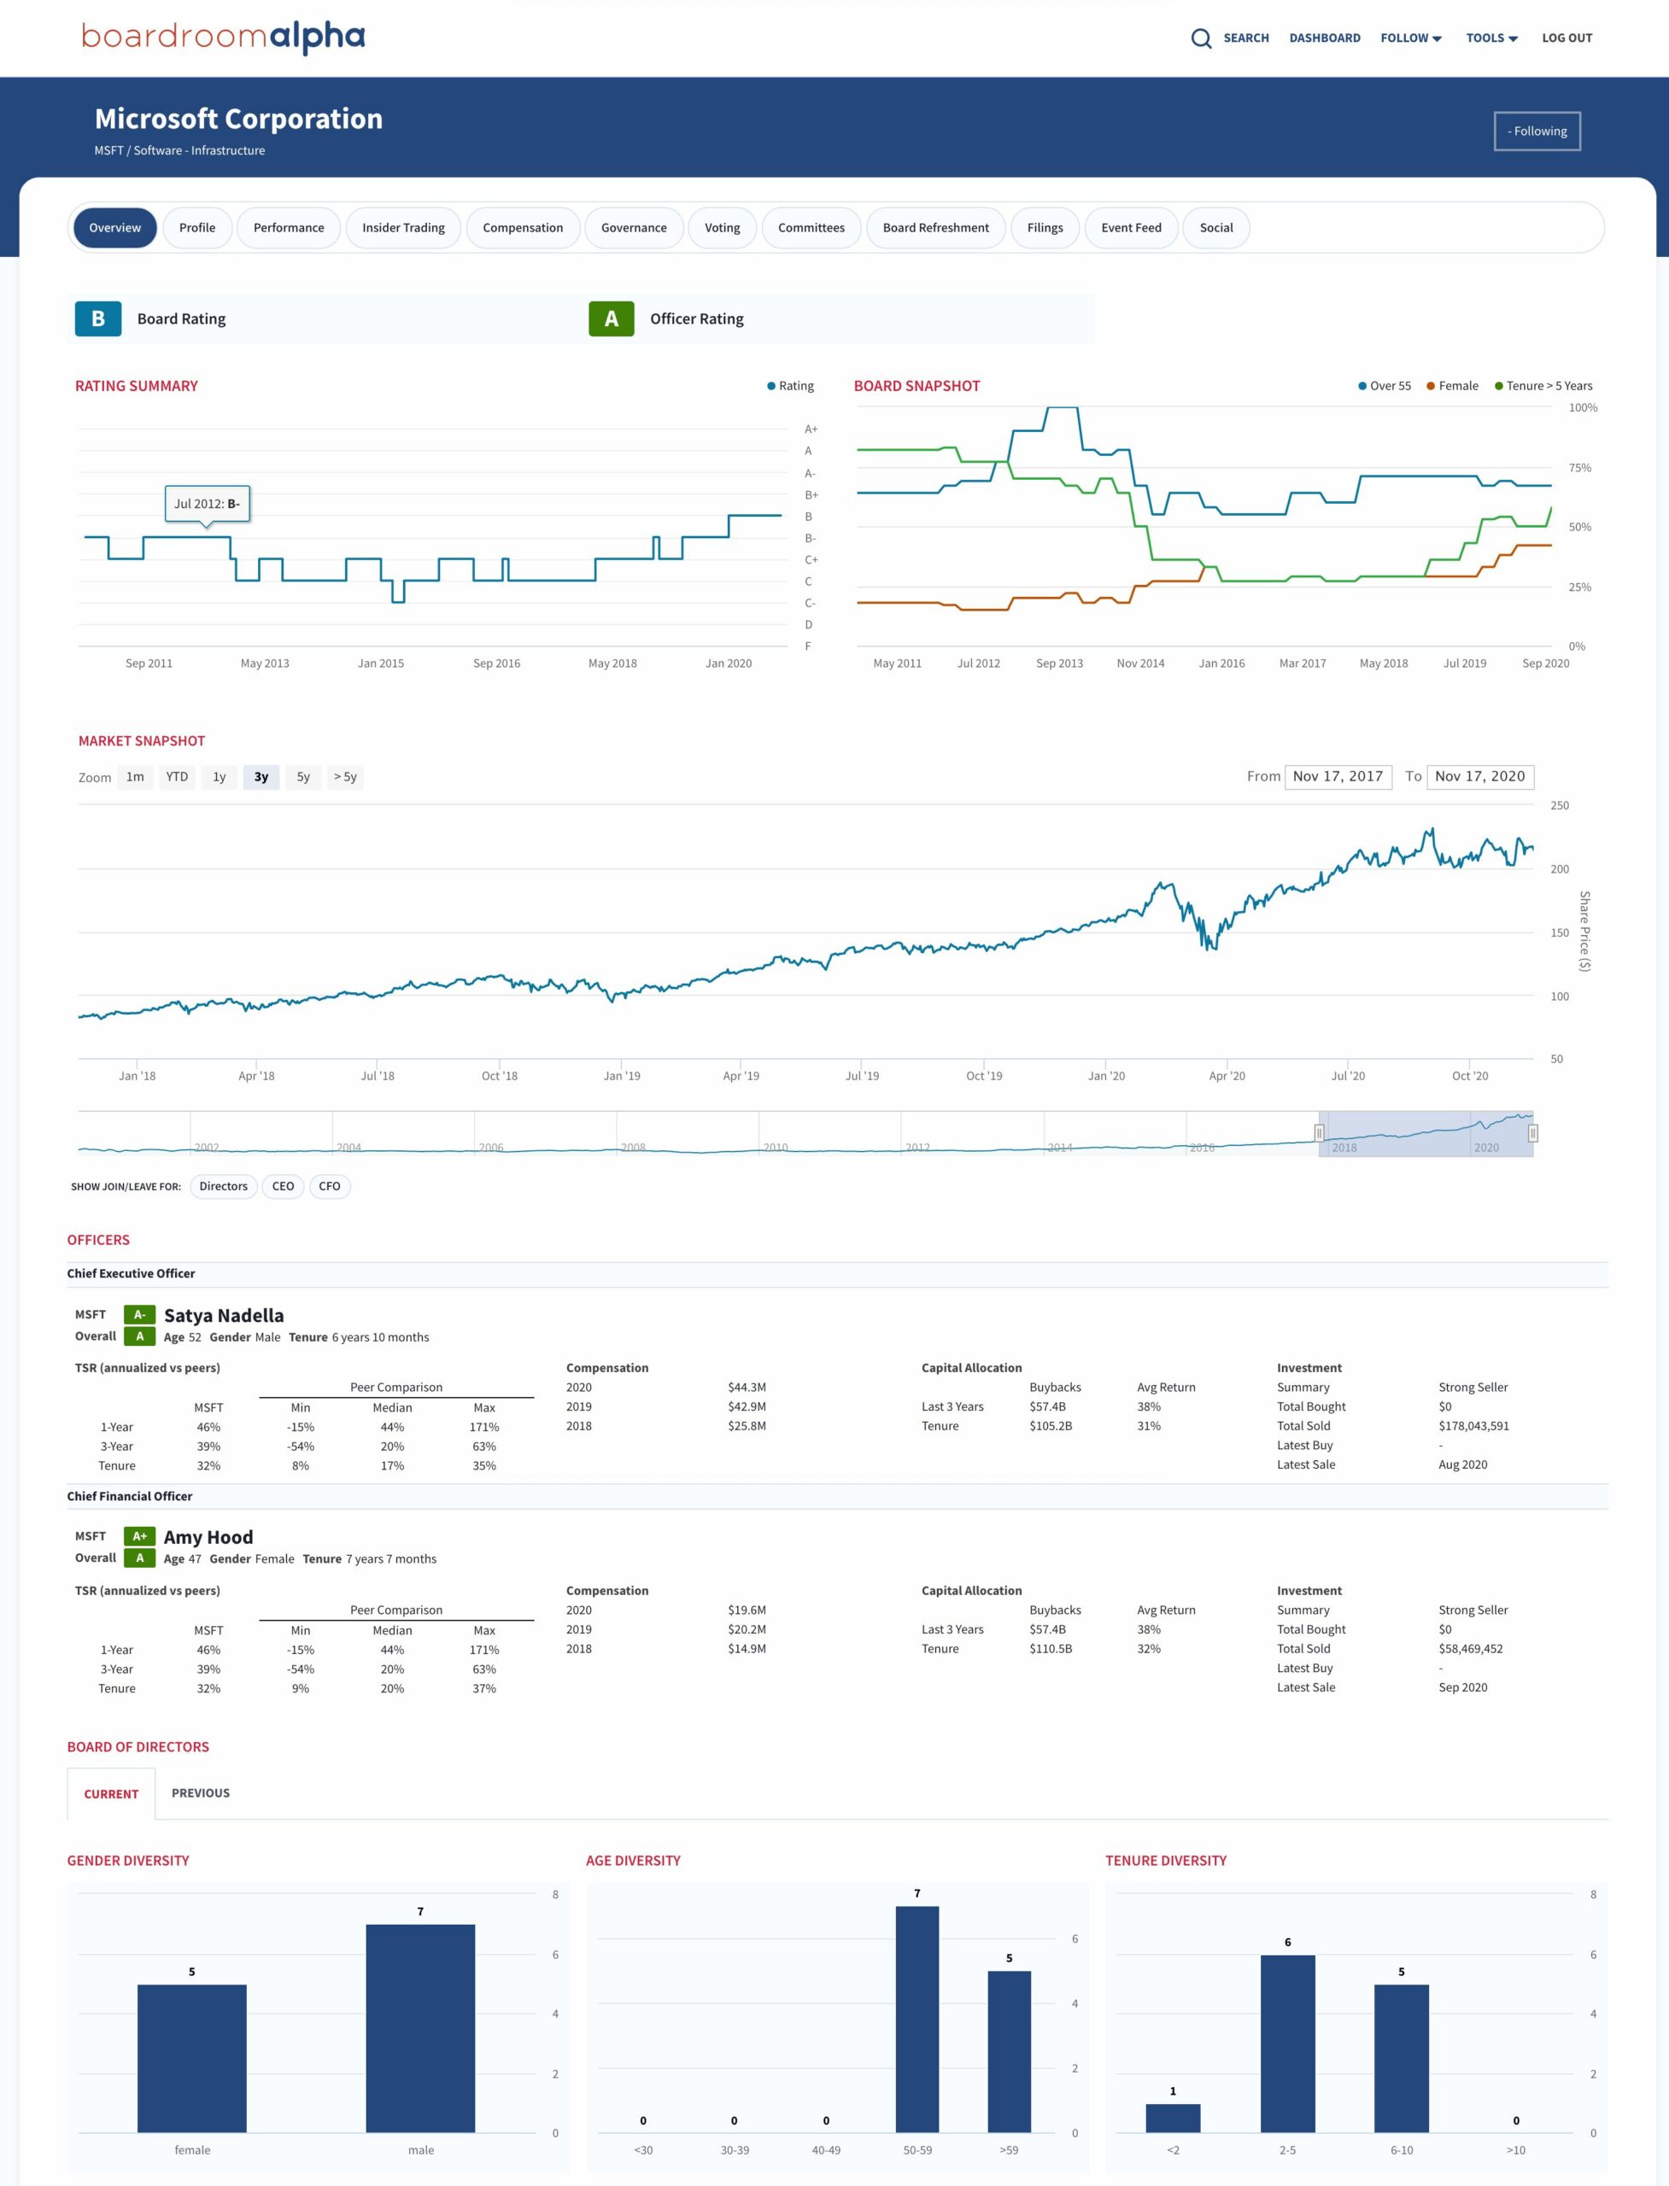
Task: Toggle Directors join/leave markers
Action: [224, 1186]
